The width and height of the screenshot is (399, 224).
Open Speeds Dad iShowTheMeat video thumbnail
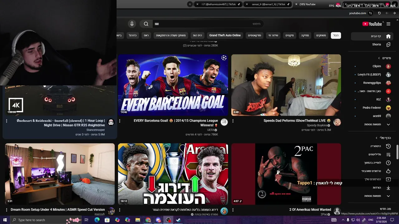click(x=286, y=85)
